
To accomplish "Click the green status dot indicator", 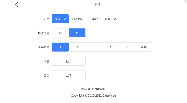I will click(x=186, y=1).
